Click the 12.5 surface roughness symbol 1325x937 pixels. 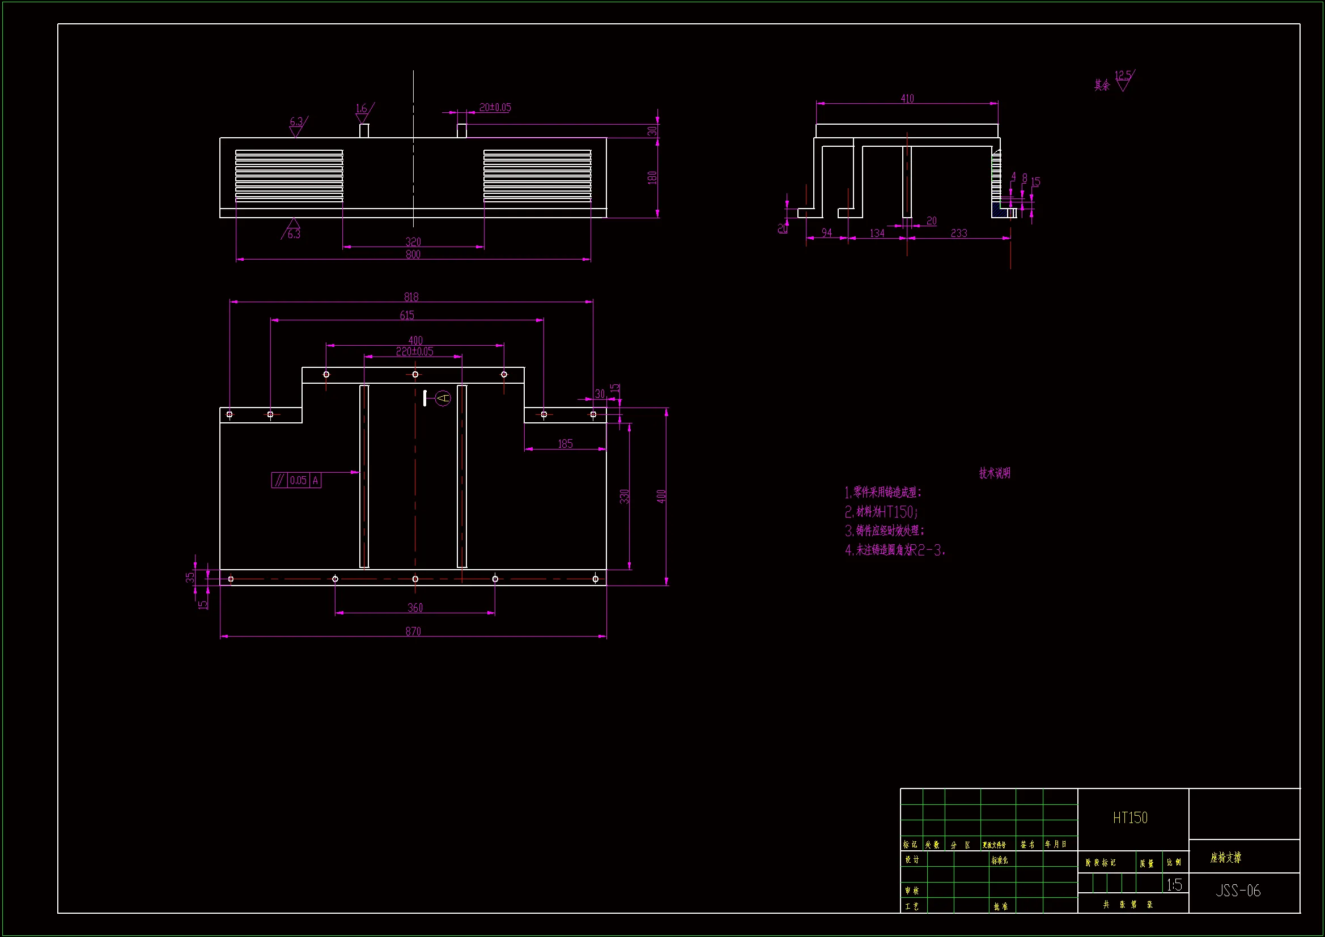coord(1123,80)
